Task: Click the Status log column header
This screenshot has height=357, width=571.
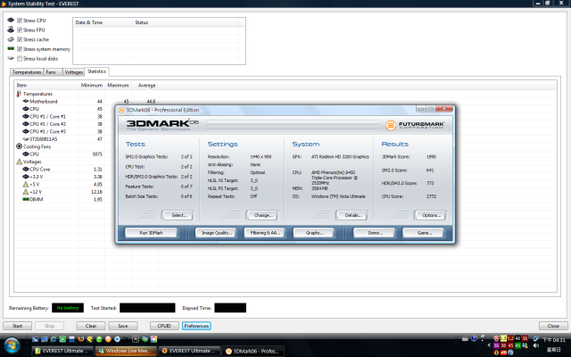Action: [186, 22]
